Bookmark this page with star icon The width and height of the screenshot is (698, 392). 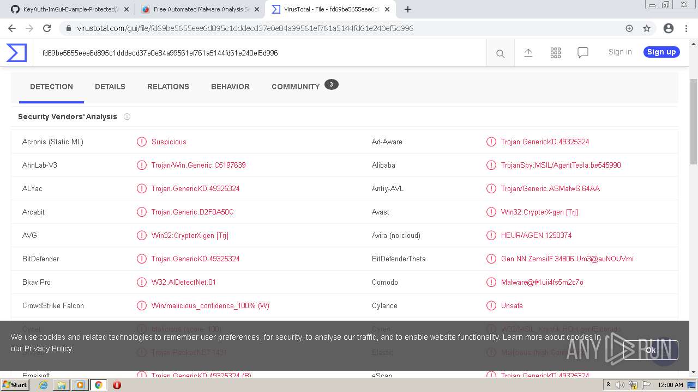pyautogui.click(x=647, y=28)
